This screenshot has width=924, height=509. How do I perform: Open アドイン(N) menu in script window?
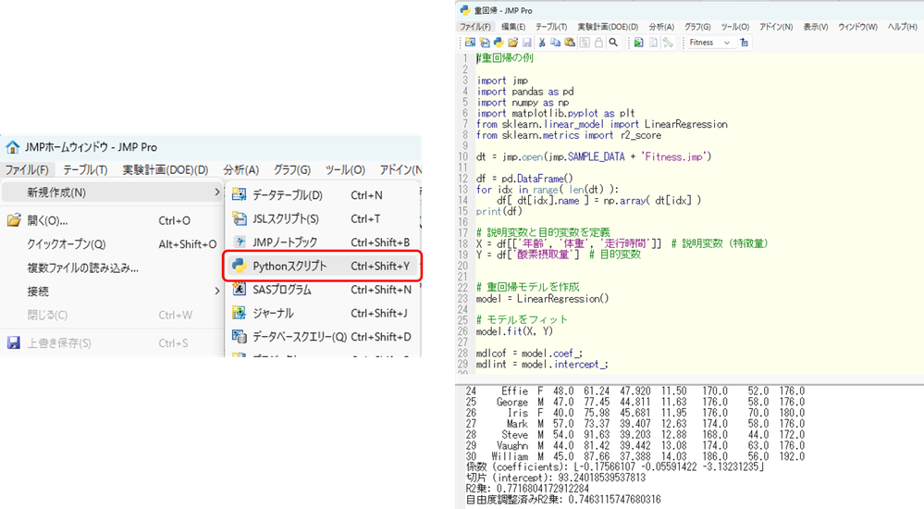(x=776, y=27)
